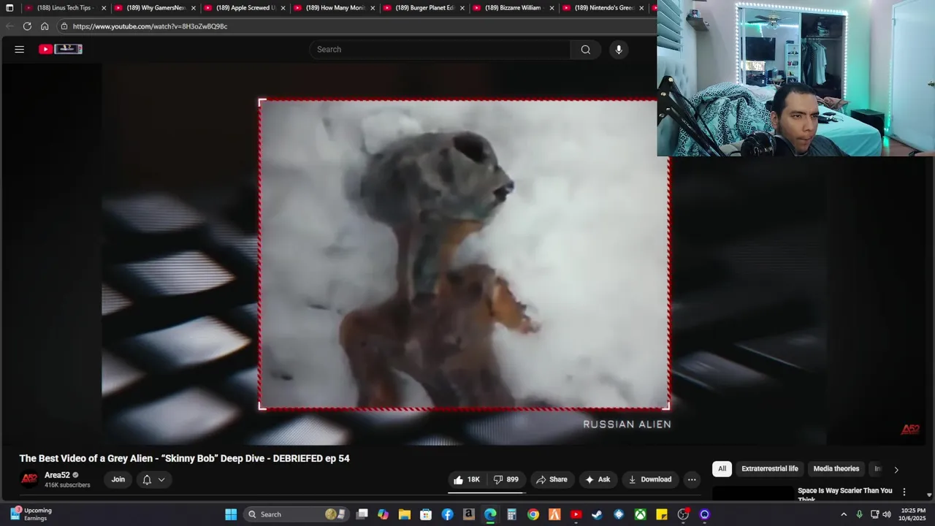This screenshot has width=935, height=526.
Task: Click the Windows taskbar search box
Action: click(294, 514)
